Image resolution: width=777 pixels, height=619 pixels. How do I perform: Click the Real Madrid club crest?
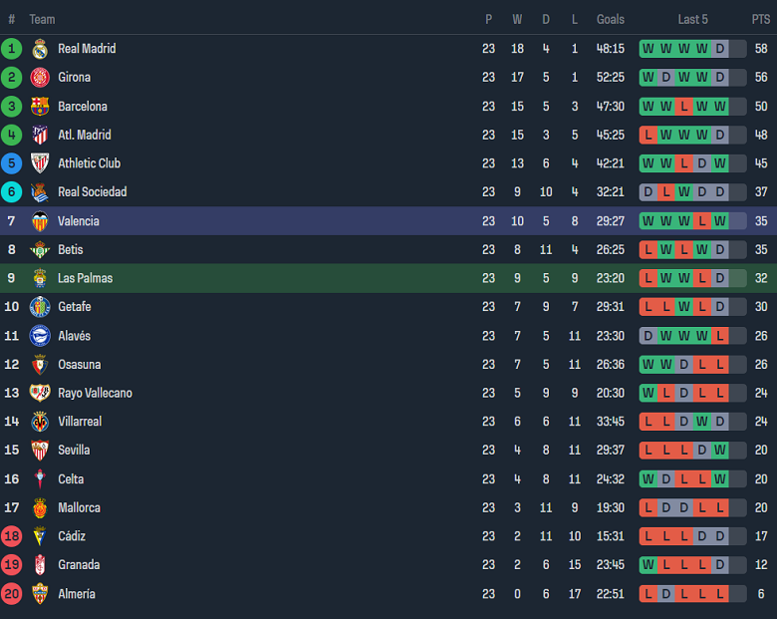pos(40,49)
